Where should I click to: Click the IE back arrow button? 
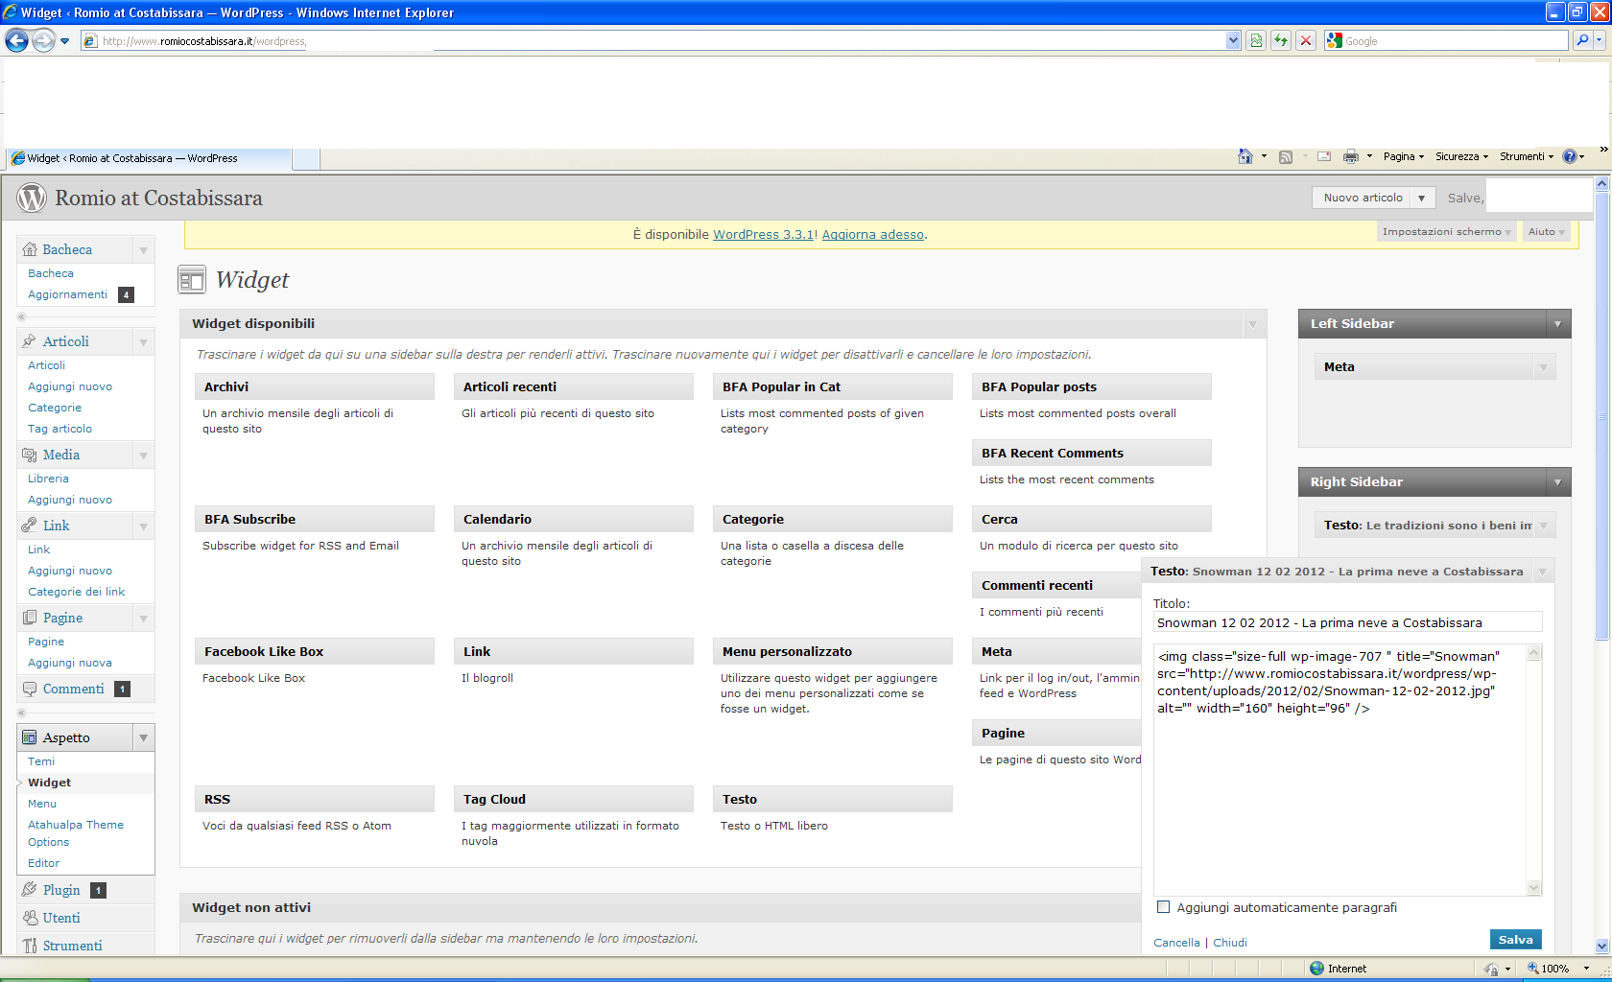tap(16, 40)
